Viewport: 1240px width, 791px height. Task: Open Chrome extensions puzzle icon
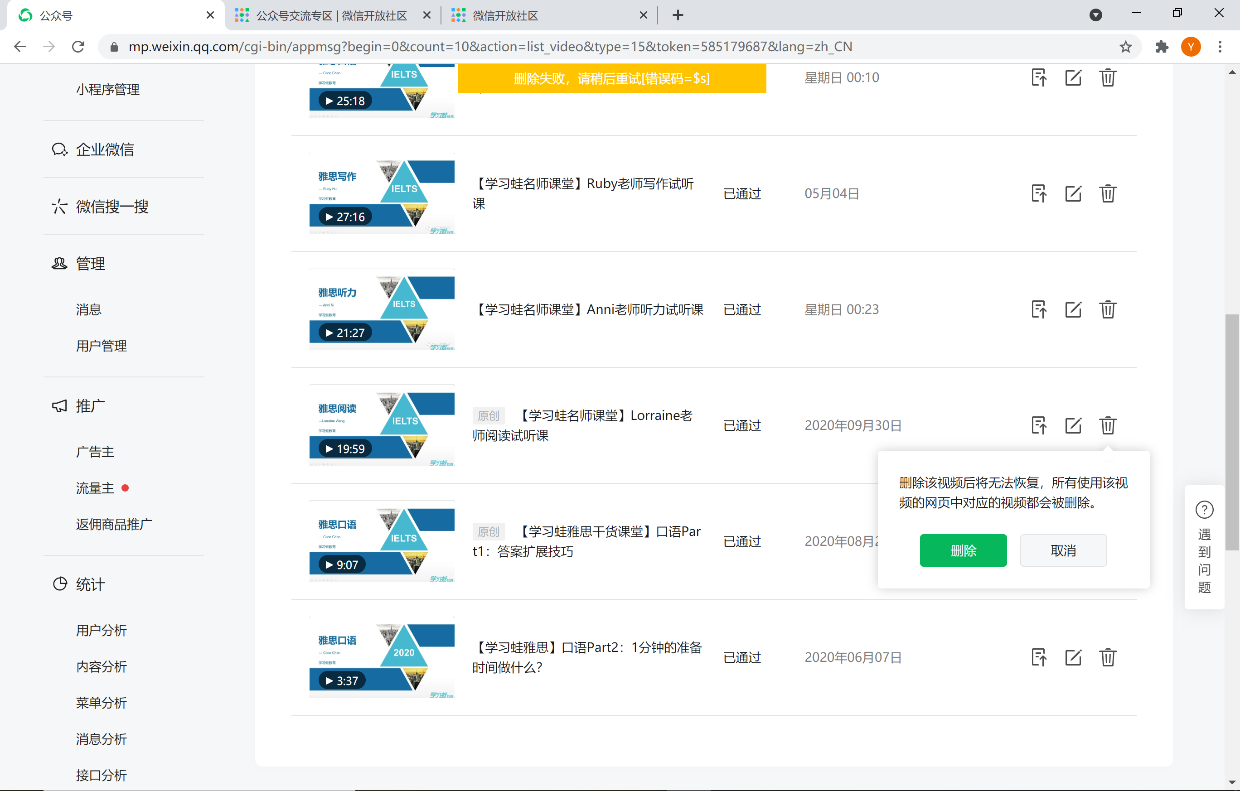[1161, 47]
